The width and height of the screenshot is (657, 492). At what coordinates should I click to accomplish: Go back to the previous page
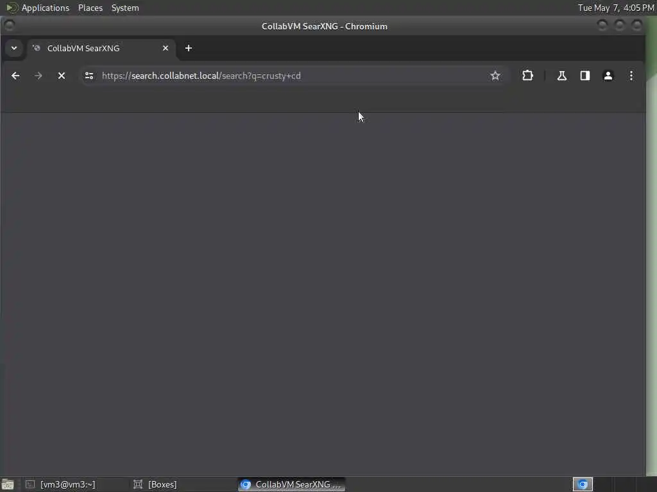point(15,76)
